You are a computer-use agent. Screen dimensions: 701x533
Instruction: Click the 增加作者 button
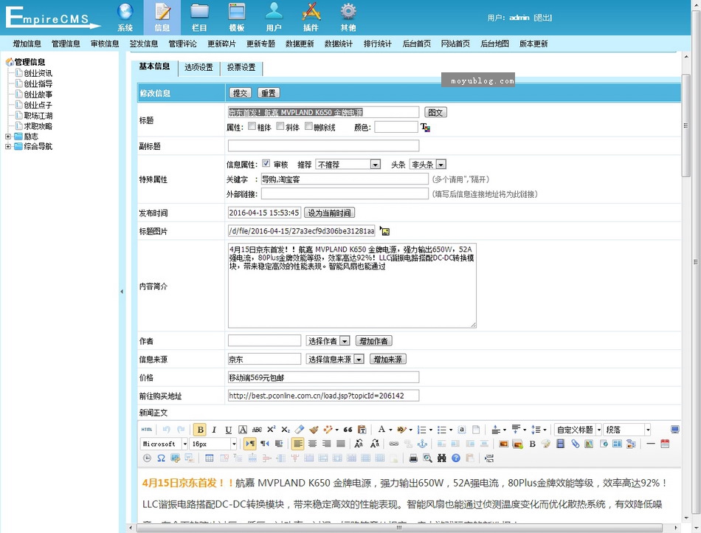pos(374,341)
